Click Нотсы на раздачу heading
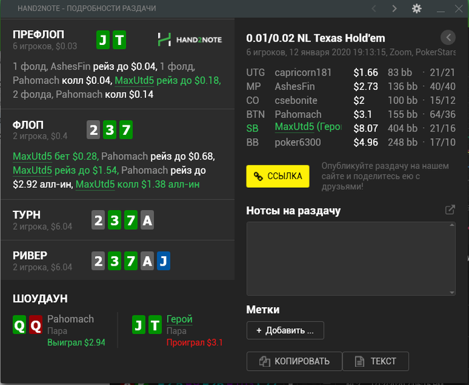This screenshot has height=385, width=469. 293,211
